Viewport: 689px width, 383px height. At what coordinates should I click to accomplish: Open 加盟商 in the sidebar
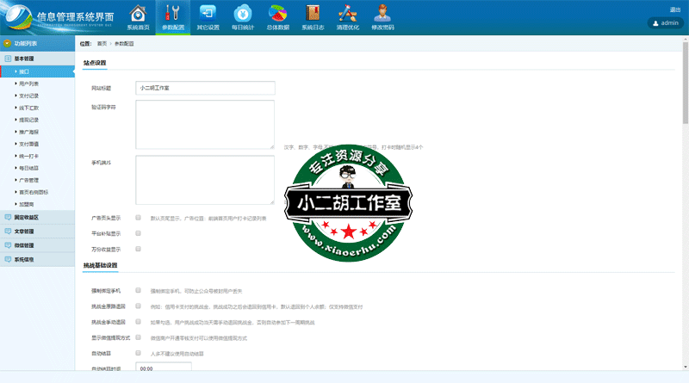point(27,205)
